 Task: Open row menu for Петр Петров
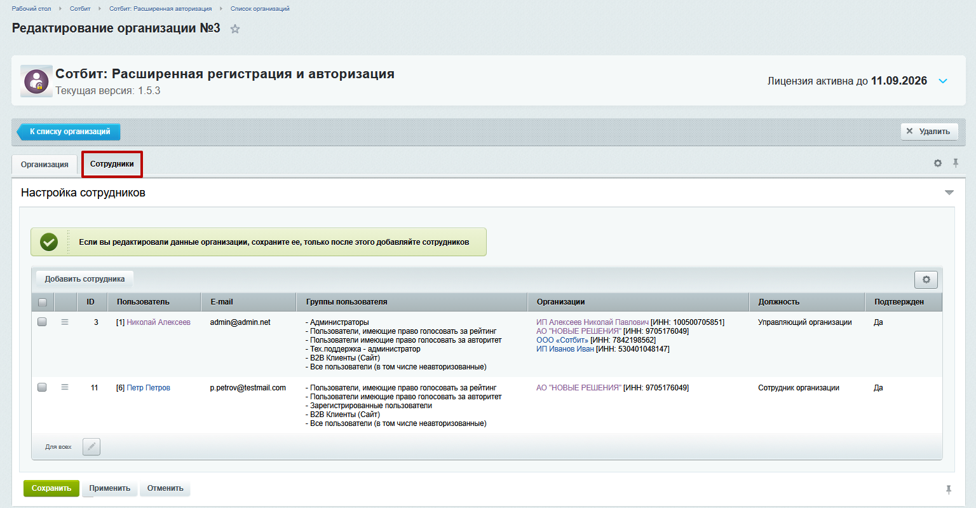coord(65,387)
